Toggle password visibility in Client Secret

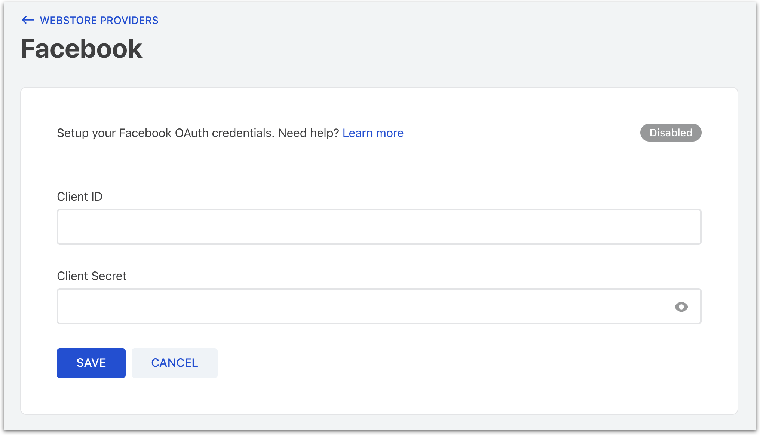(x=681, y=307)
